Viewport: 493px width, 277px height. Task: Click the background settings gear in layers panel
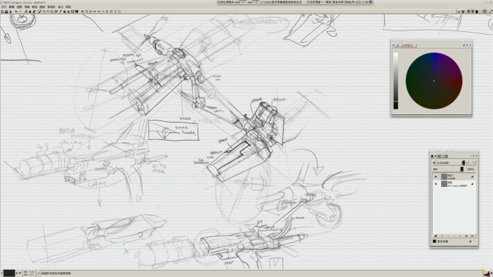pyautogui.click(x=470, y=241)
